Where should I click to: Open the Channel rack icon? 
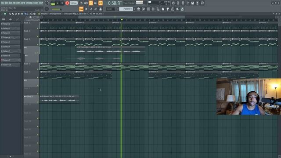(148, 9)
